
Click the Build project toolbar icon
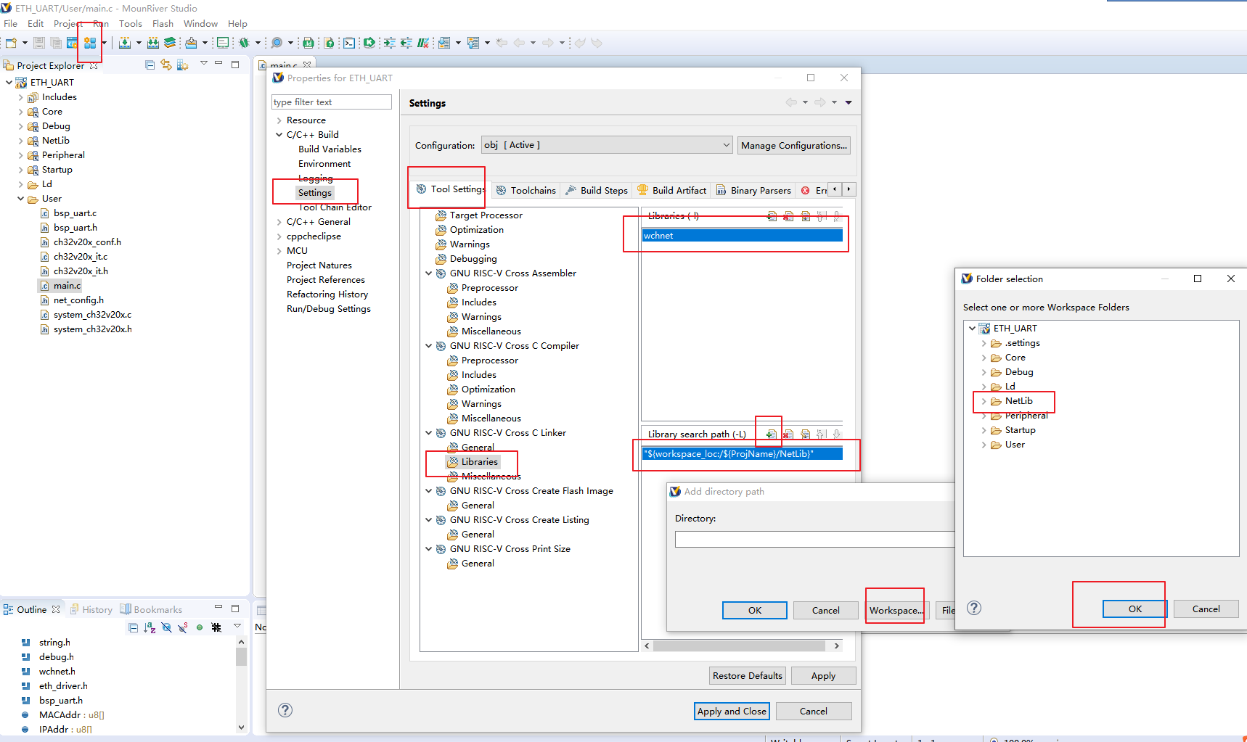(x=125, y=43)
